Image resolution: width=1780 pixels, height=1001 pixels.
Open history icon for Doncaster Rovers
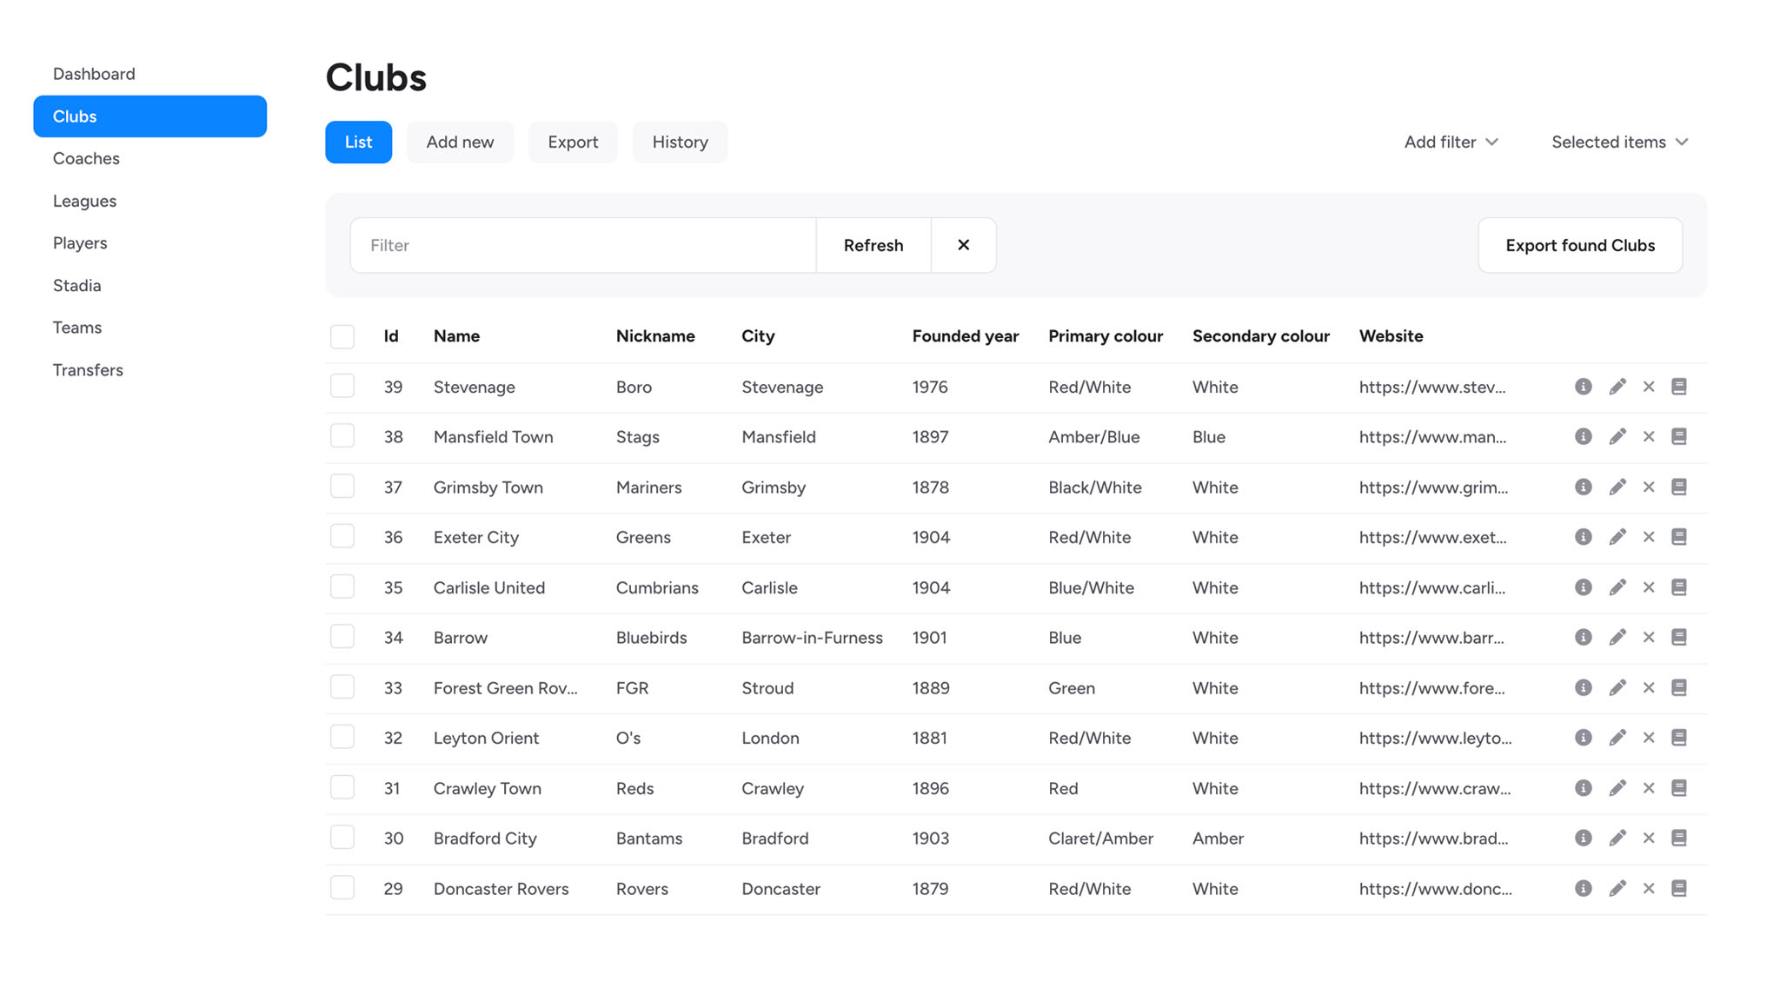[x=1678, y=888]
